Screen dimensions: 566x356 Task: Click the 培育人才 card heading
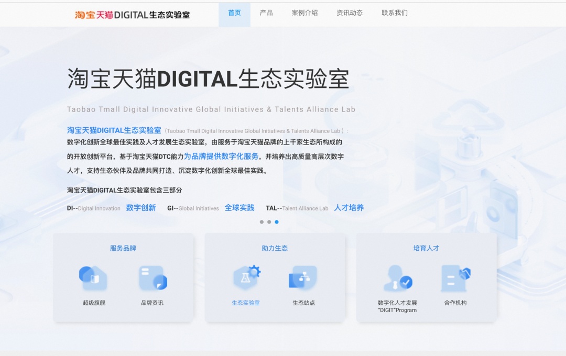click(x=426, y=248)
